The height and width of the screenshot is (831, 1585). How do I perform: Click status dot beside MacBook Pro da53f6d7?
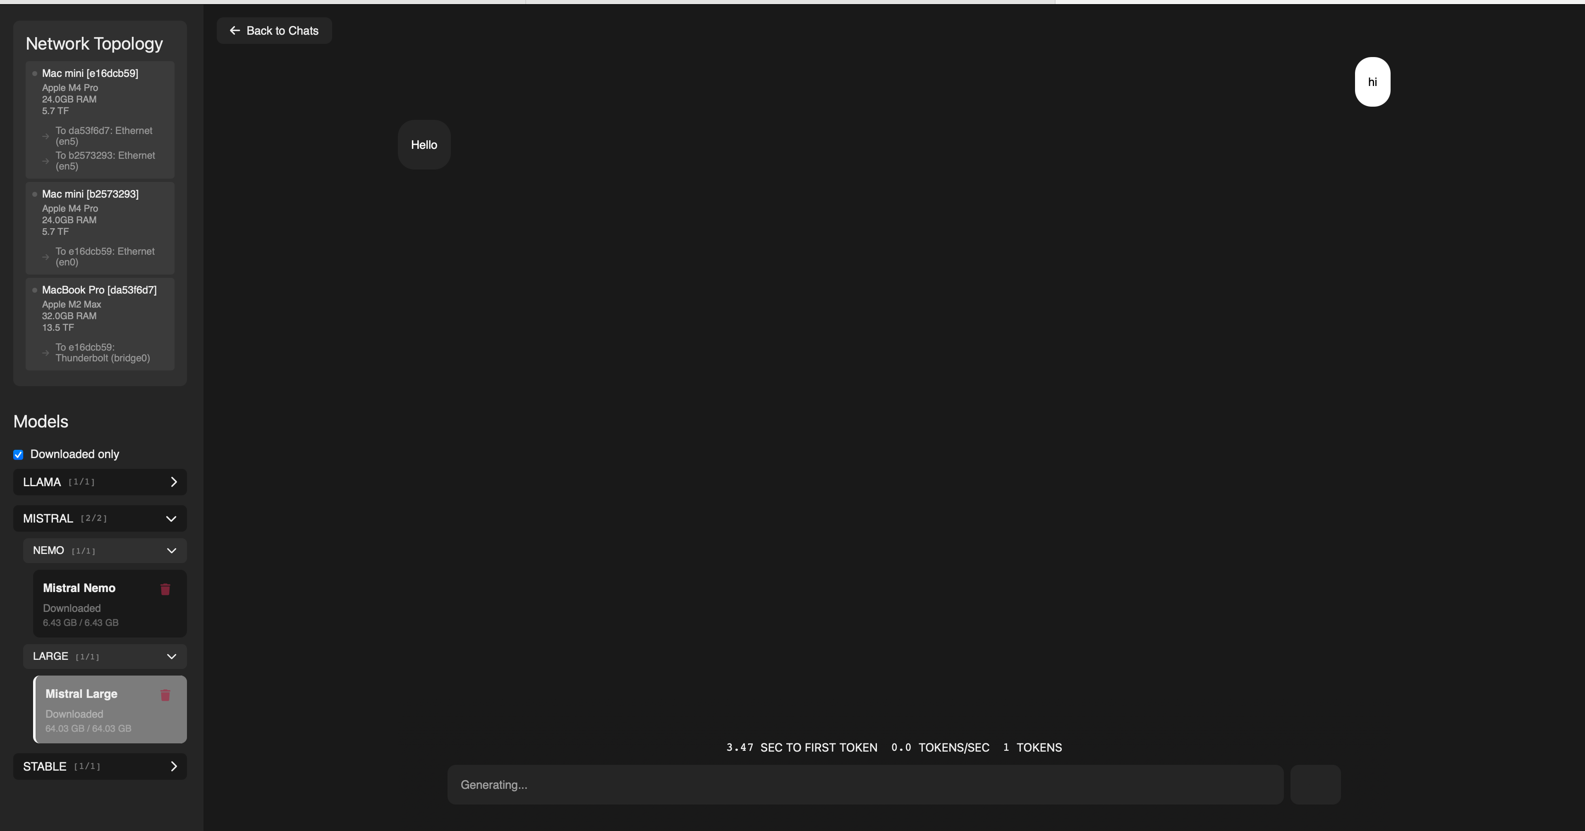[34, 290]
